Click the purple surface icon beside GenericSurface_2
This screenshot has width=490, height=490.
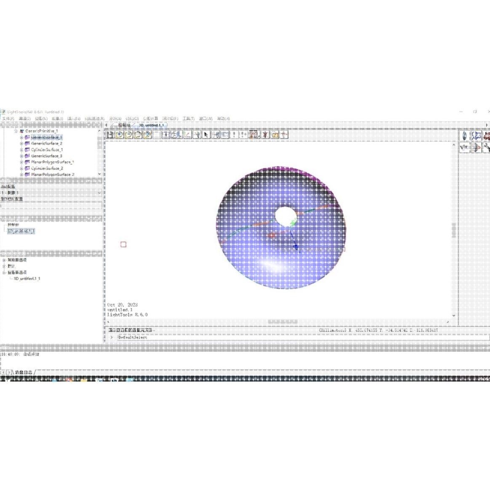(27, 143)
